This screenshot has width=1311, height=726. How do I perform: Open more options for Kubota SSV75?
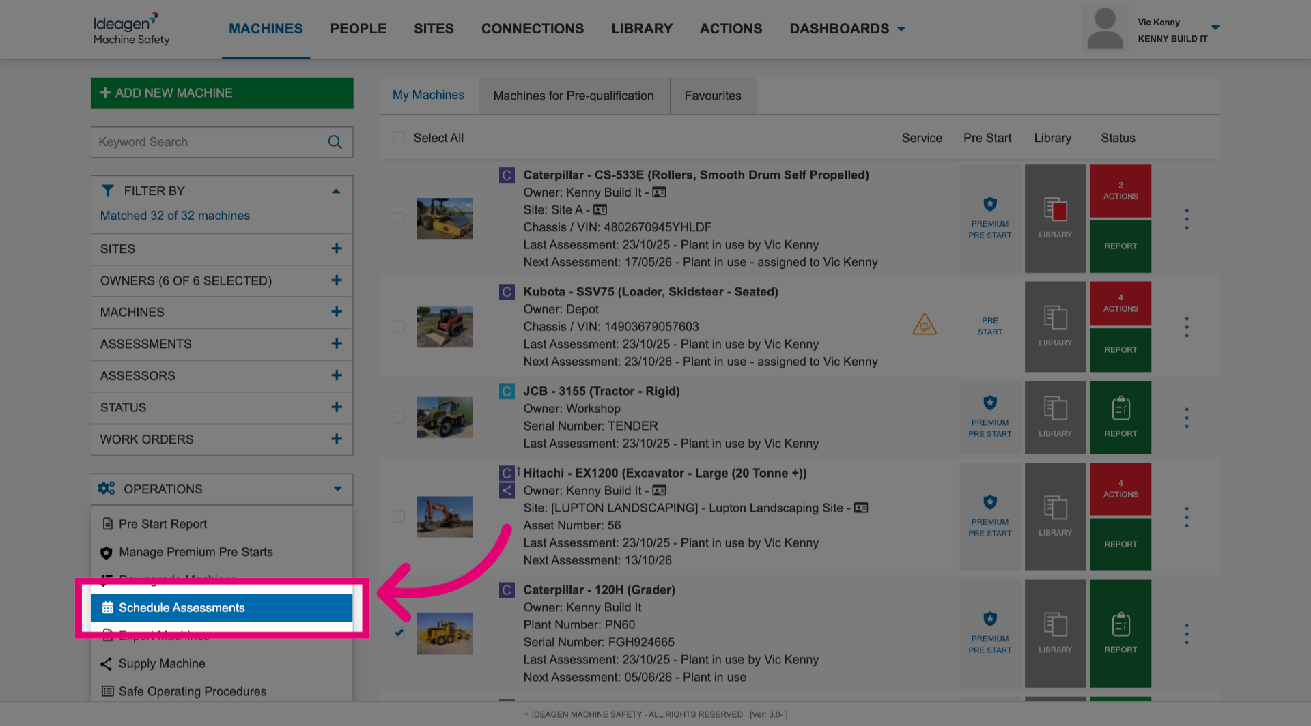click(1187, 327)
